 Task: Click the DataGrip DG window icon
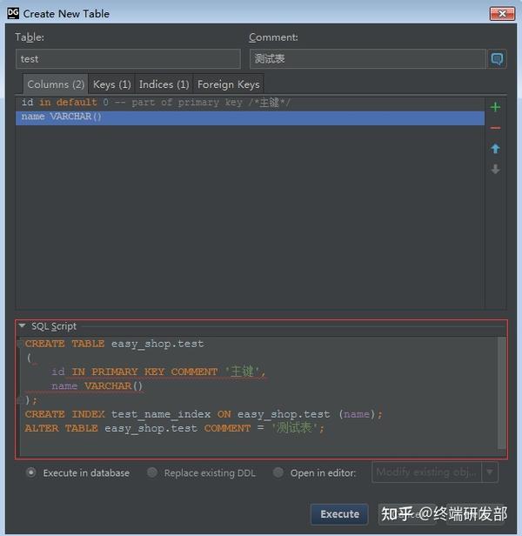[13, 13]
